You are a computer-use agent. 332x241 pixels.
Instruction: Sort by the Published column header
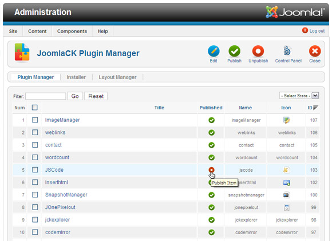coord(211,108)
